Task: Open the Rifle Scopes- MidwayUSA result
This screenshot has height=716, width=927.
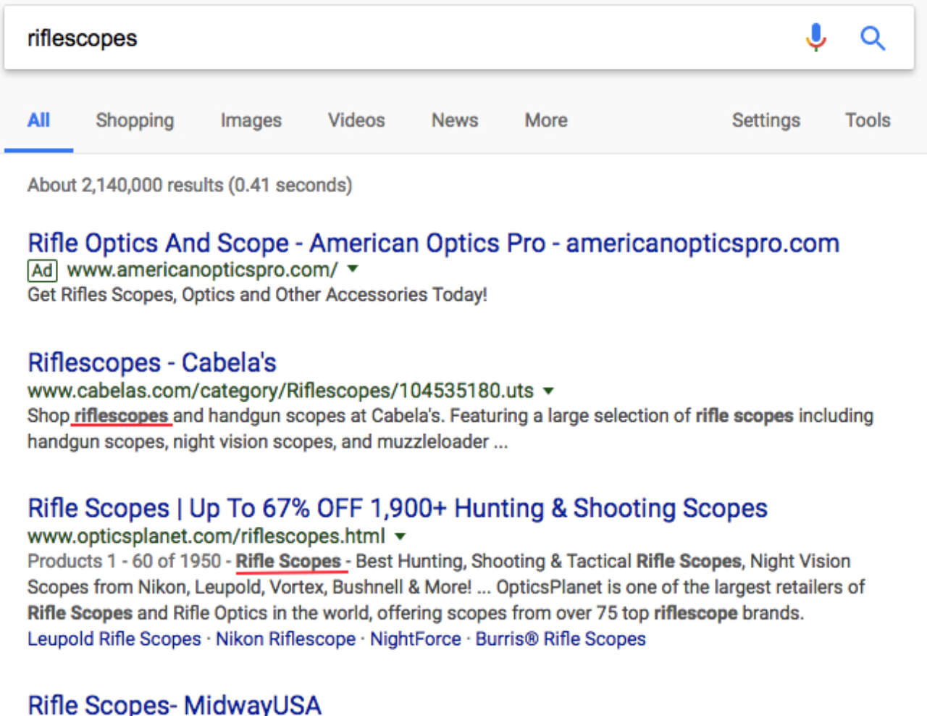Action: click(x=174, y=704)
